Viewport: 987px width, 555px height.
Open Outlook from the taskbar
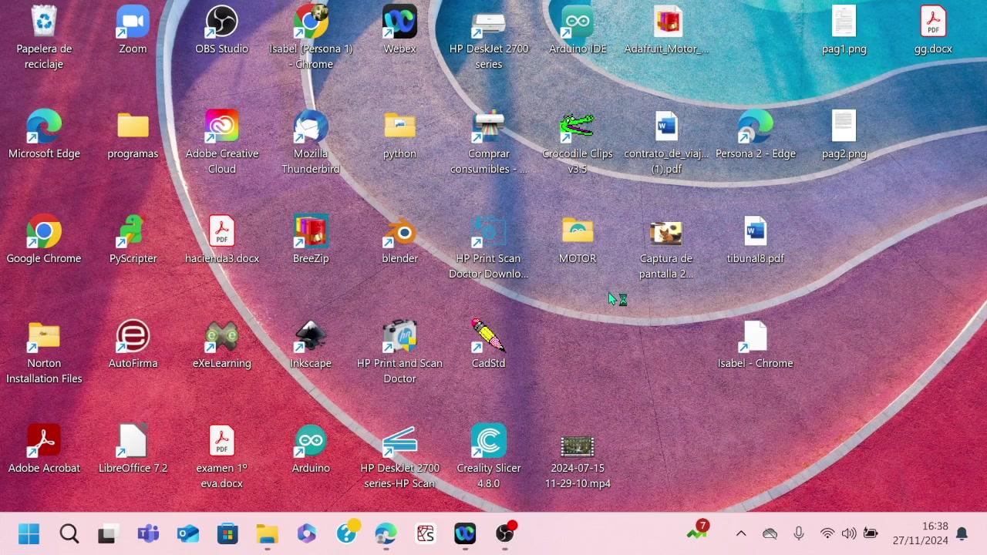(x=188, y=533)
